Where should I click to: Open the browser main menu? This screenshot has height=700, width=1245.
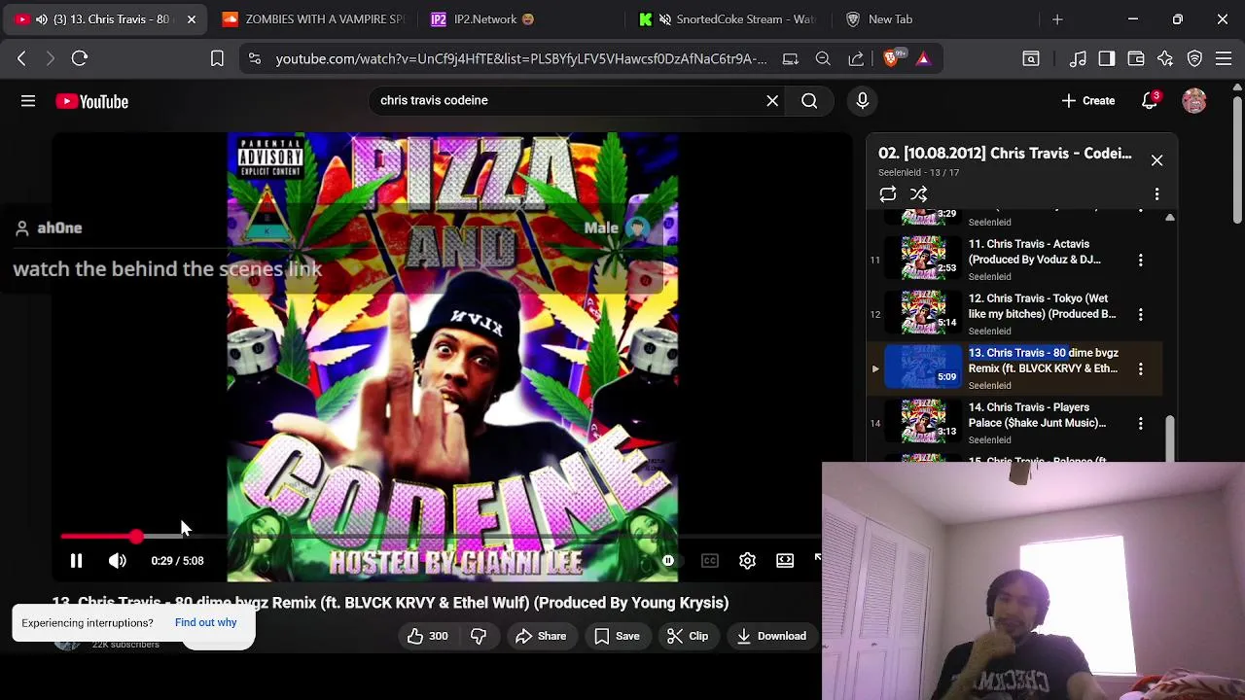(x=1224, y=59)
